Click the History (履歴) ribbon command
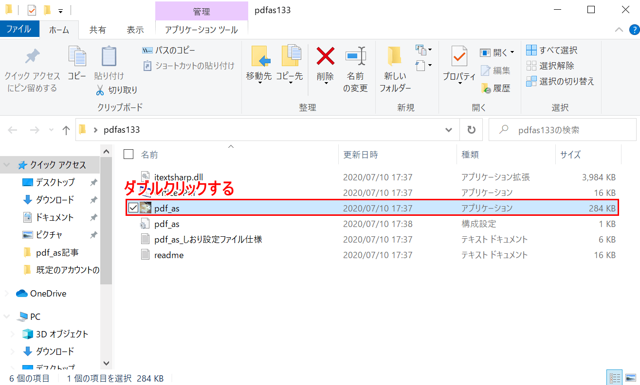The width and height of the screenshot is (640, 385). point(495,88)
